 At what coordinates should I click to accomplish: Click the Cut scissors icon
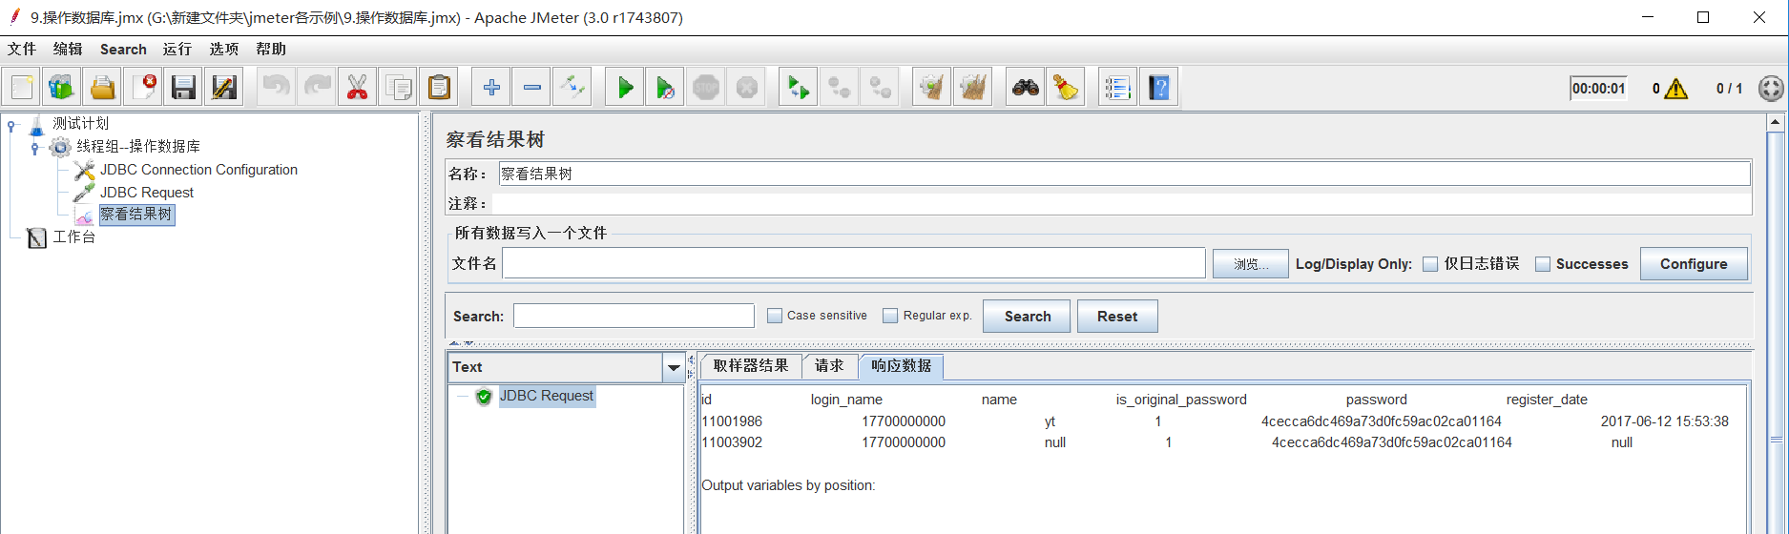[357, 88]
